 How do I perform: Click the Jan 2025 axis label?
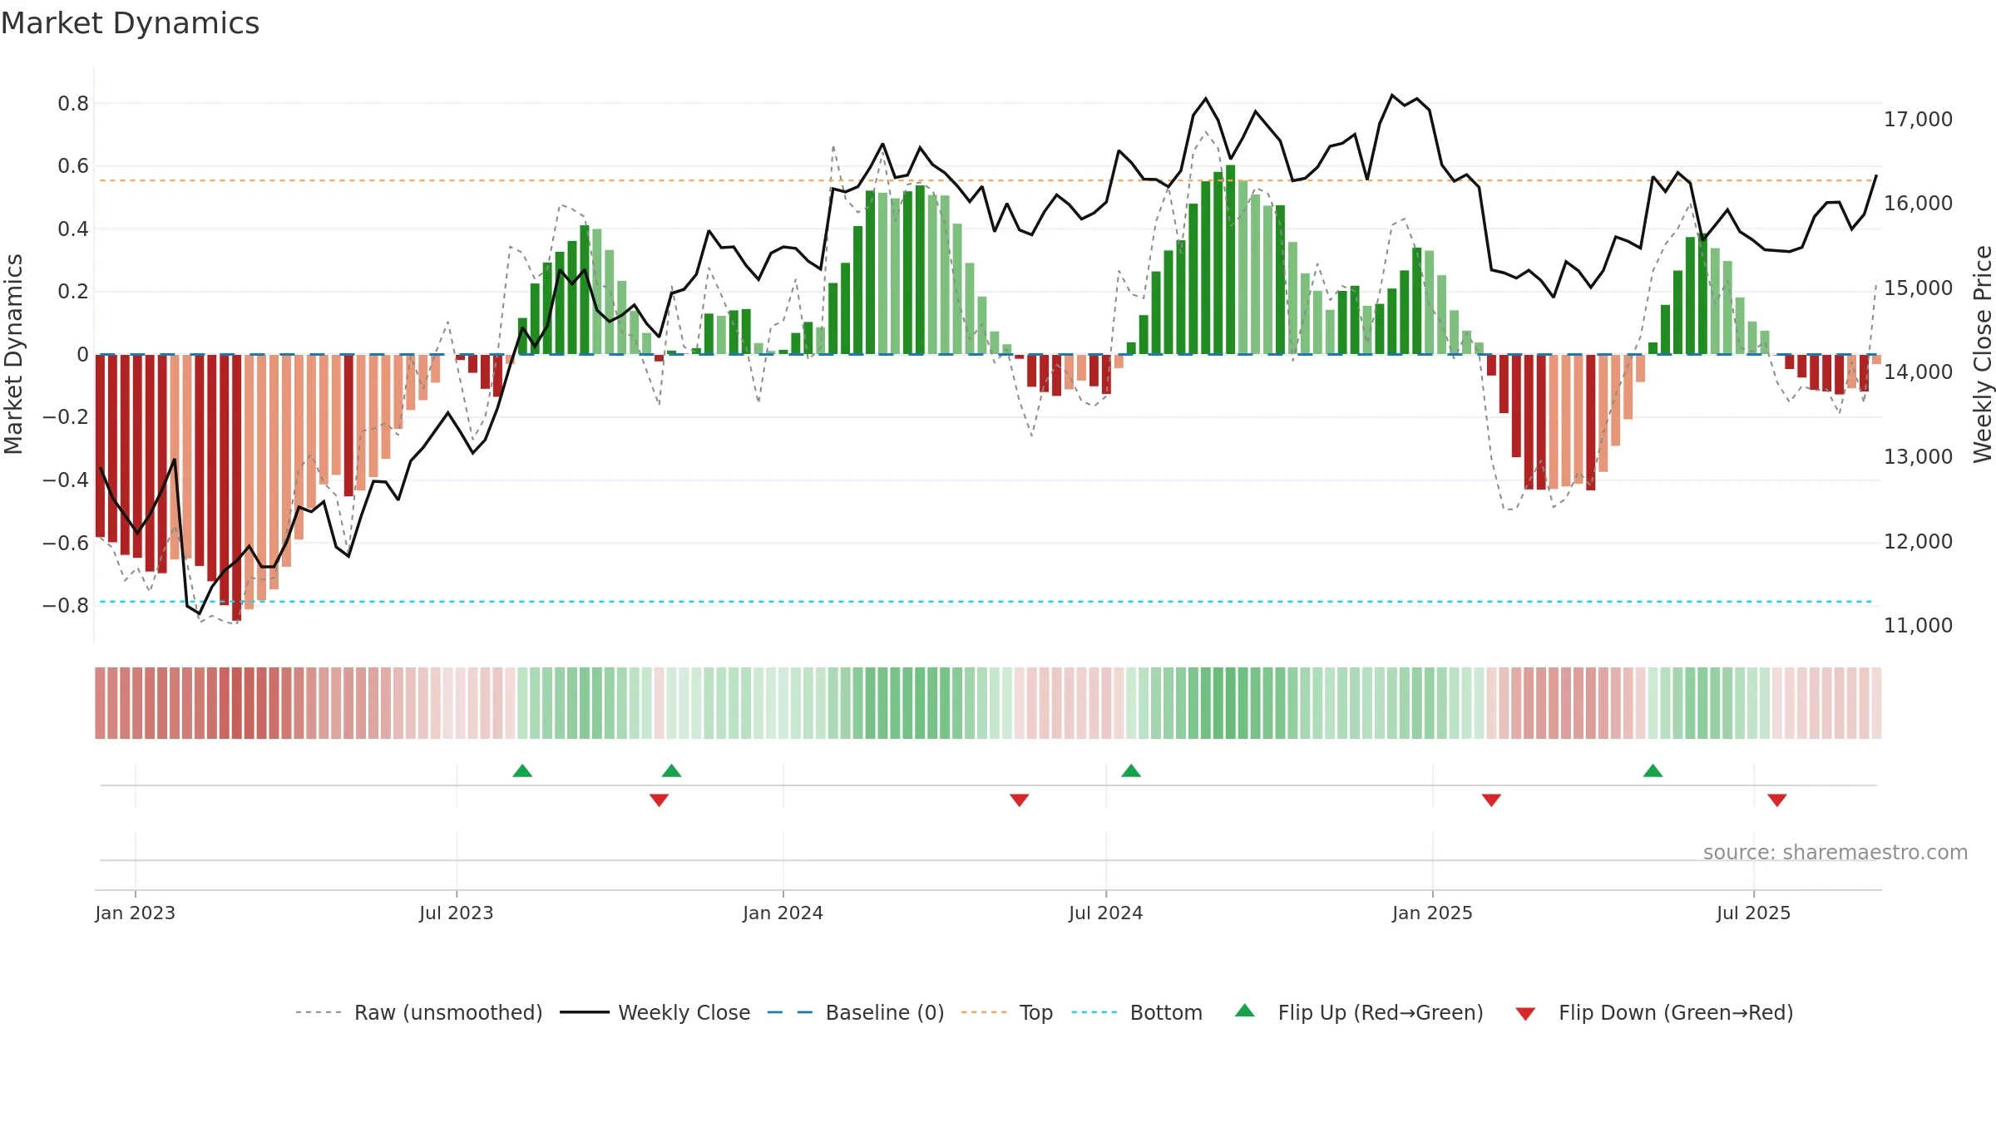coord(1433,913)
